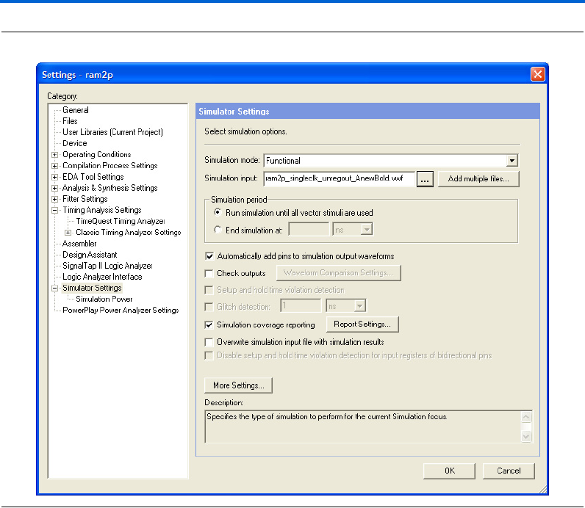Open Glitch detection unit dropdown
The height and width of the screenshot is (508, 585).
point(359,306)
